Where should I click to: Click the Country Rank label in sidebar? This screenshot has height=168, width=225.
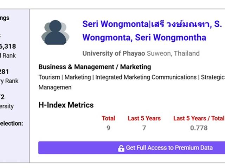click(9, 81)
